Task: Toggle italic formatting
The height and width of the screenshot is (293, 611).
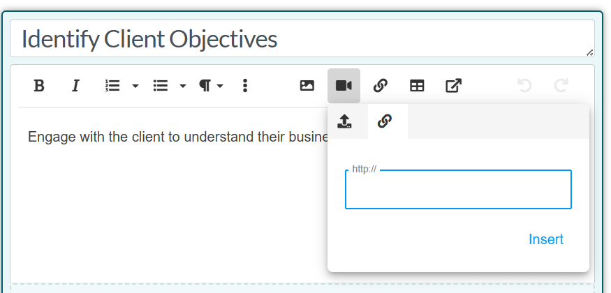Action: (x=76, y=86)
